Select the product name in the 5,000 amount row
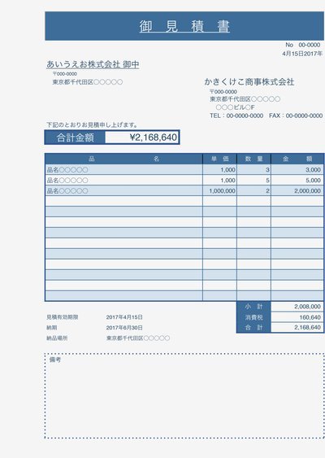The height and width of the screenshot is (458, 325). tap(67, 181)
